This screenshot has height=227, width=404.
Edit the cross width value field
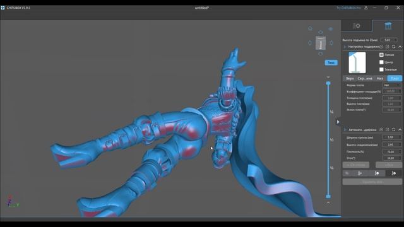coord(391,137)
